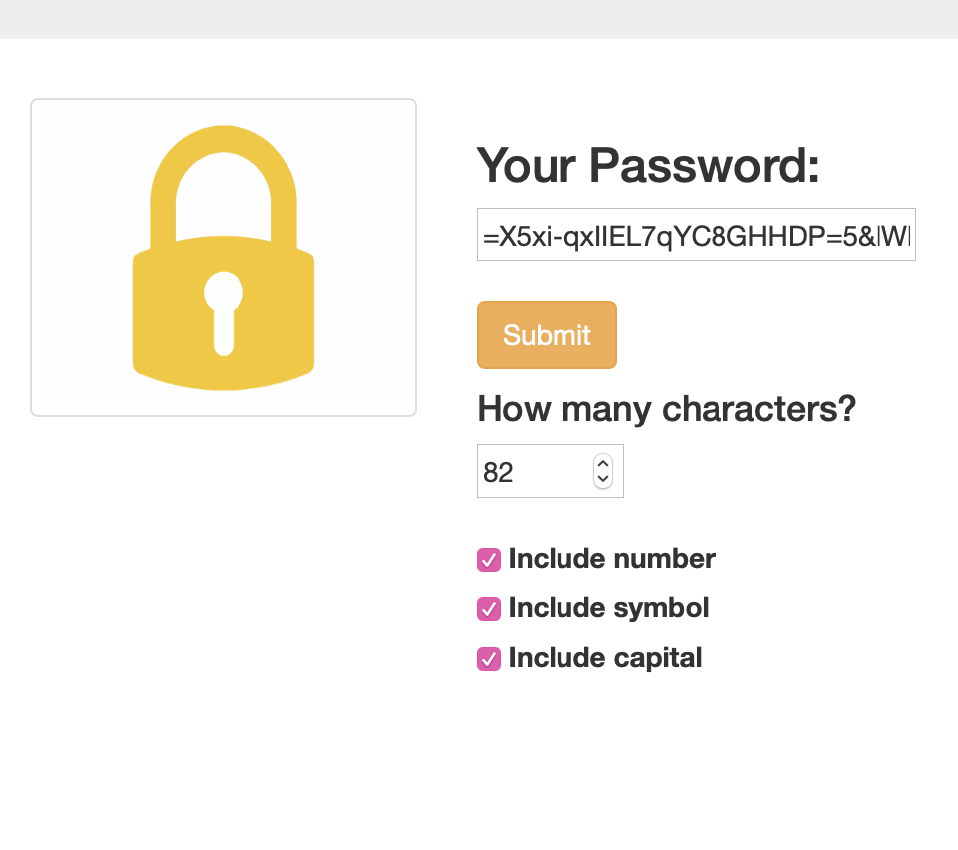The height and width of the screenshot is (850, 958).
Task: Click the keyhole on the padlock graphic
Action: [x=224, y=308]
